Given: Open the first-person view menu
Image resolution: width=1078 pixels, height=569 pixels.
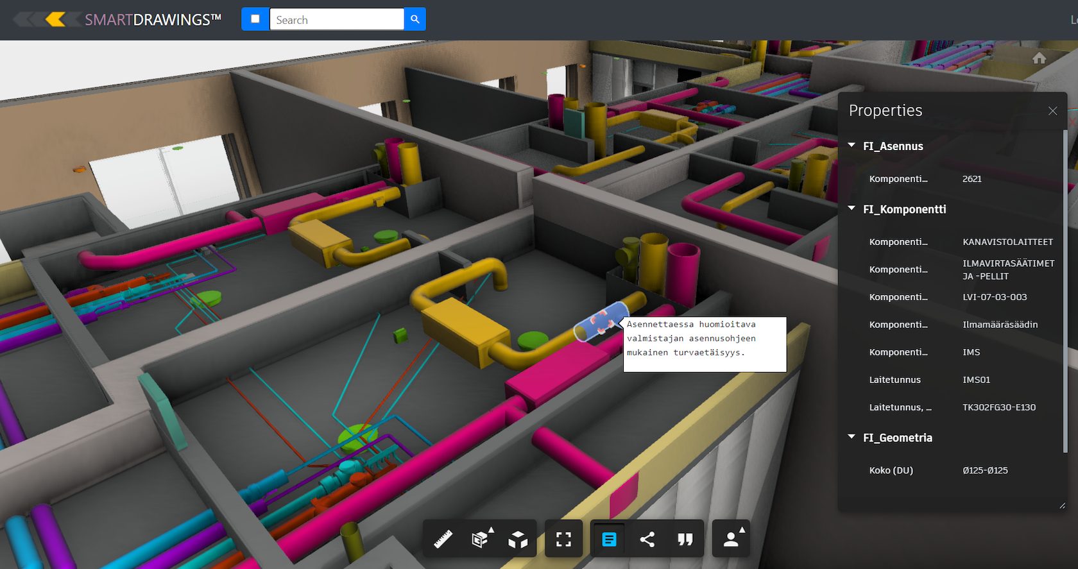Looking at the screenshot, I should (732, 539).
